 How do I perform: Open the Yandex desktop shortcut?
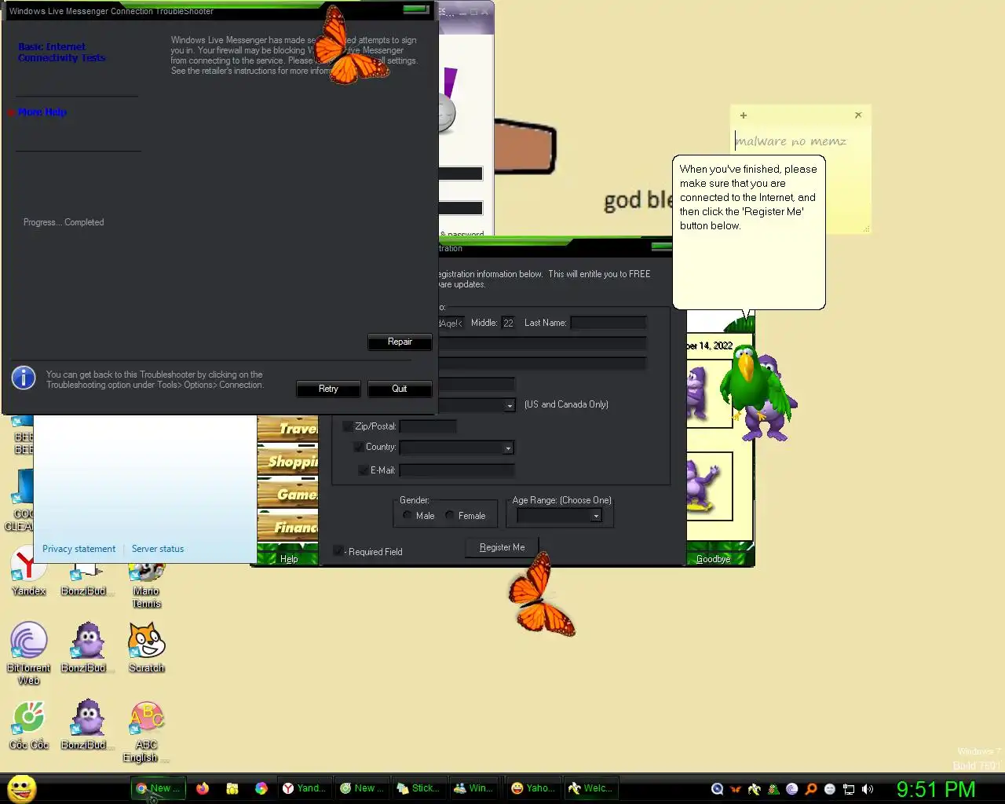click(28, 571)
